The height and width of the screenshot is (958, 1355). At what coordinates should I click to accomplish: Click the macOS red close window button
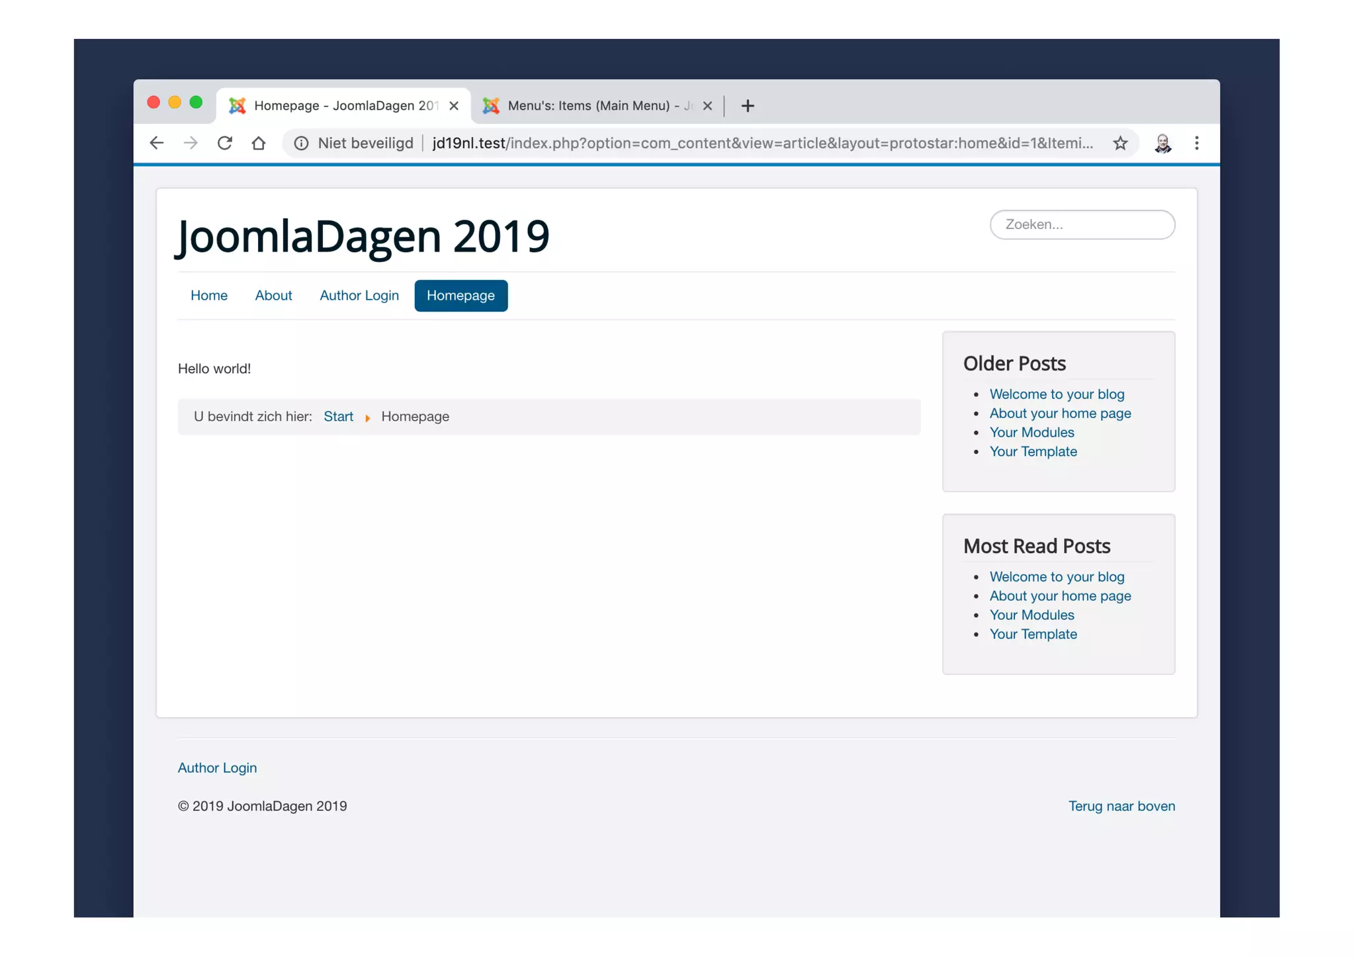pos(153,102)
